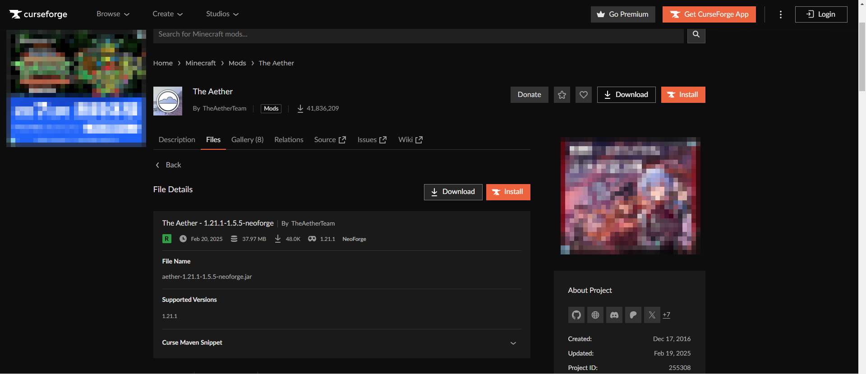
Task: Open the project website globe icon
Action: click(595, 315)
